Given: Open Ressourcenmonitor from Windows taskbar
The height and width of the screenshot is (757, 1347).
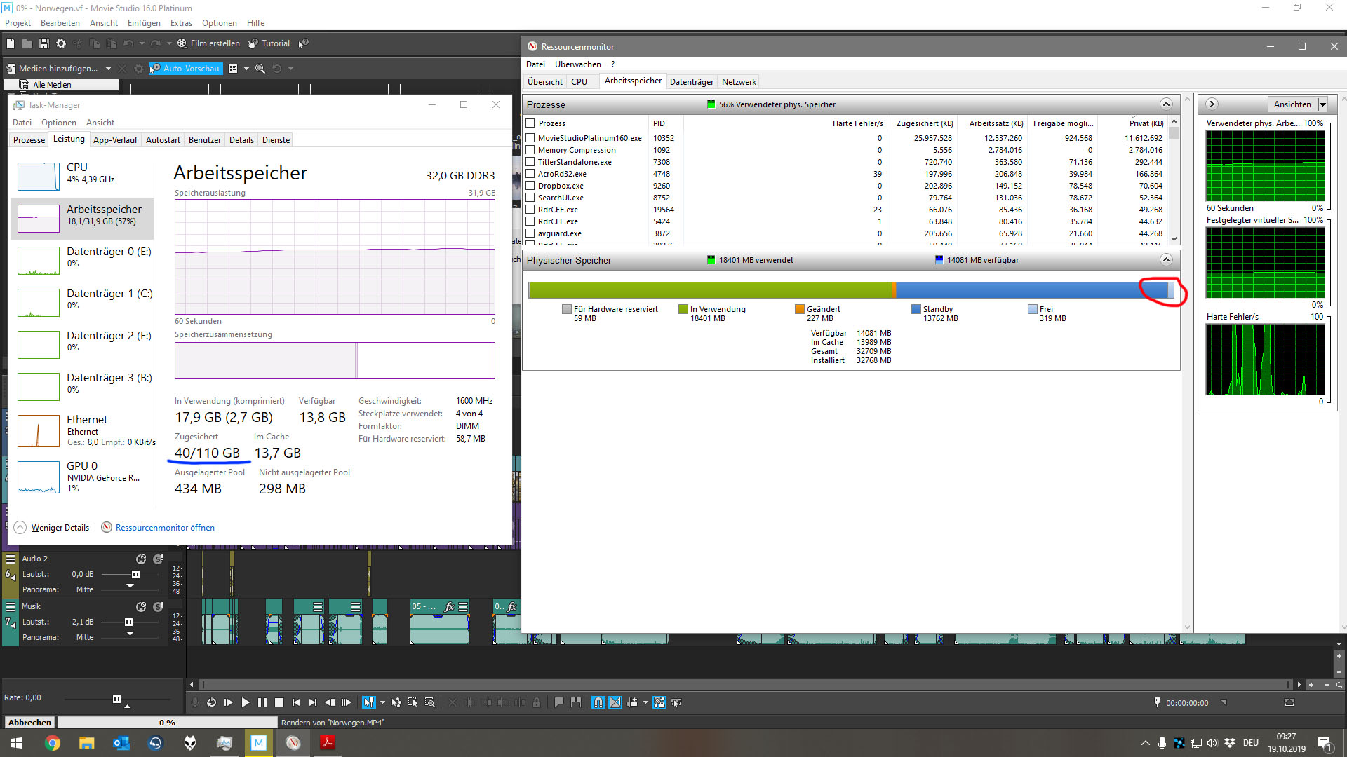Looking at the screenshot, I should coord(293,743).
